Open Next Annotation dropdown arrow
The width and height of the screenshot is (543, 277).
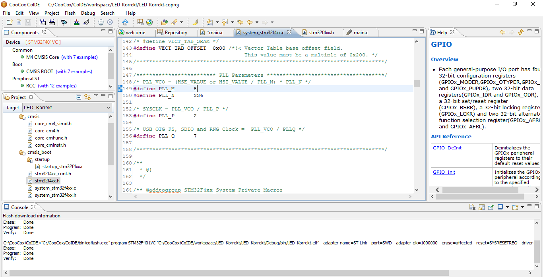217,22
